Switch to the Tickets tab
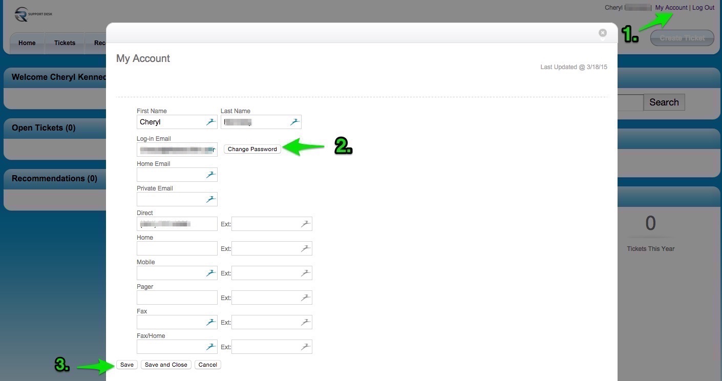 pos(65,43)
